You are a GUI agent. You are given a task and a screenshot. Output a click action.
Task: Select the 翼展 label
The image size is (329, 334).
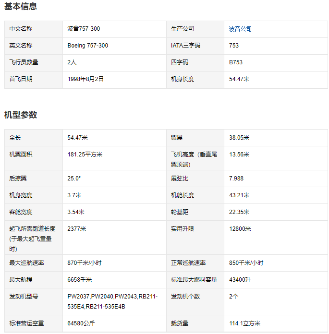[177, 138]
